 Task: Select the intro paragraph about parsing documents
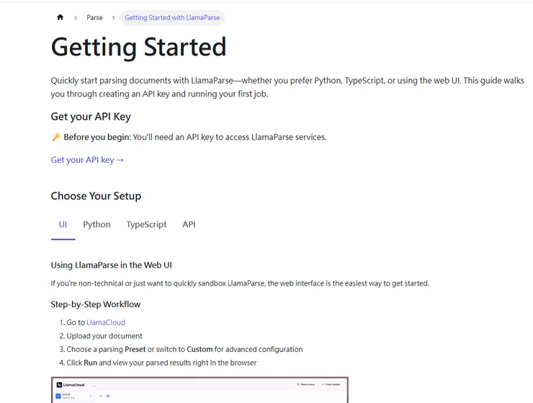[287, 87]
